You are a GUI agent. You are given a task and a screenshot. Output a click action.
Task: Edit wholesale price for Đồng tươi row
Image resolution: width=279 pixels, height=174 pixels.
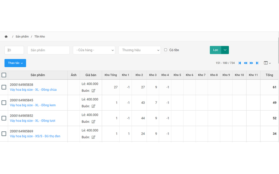[93, 122]
